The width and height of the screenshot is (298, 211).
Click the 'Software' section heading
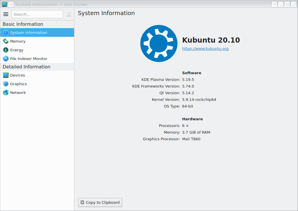tap(192, 73)
